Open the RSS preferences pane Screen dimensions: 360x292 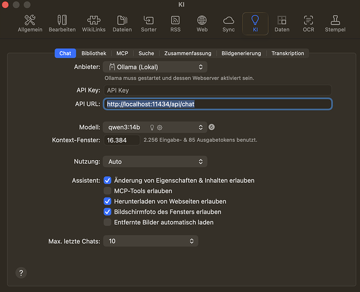pos(175,24)
